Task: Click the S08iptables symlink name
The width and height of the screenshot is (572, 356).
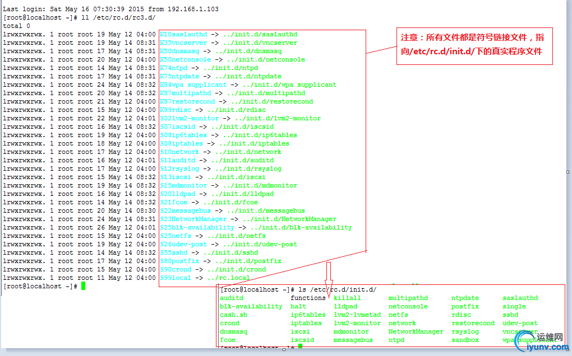Action: 181,143
